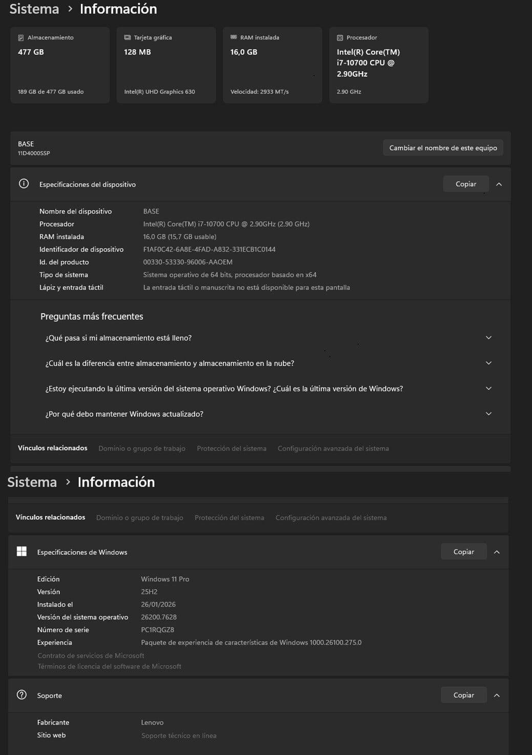Click the Windows logo beside Especificaciones de Windows
The width and height of the screenshot is (532, 755).
[22, 551]
